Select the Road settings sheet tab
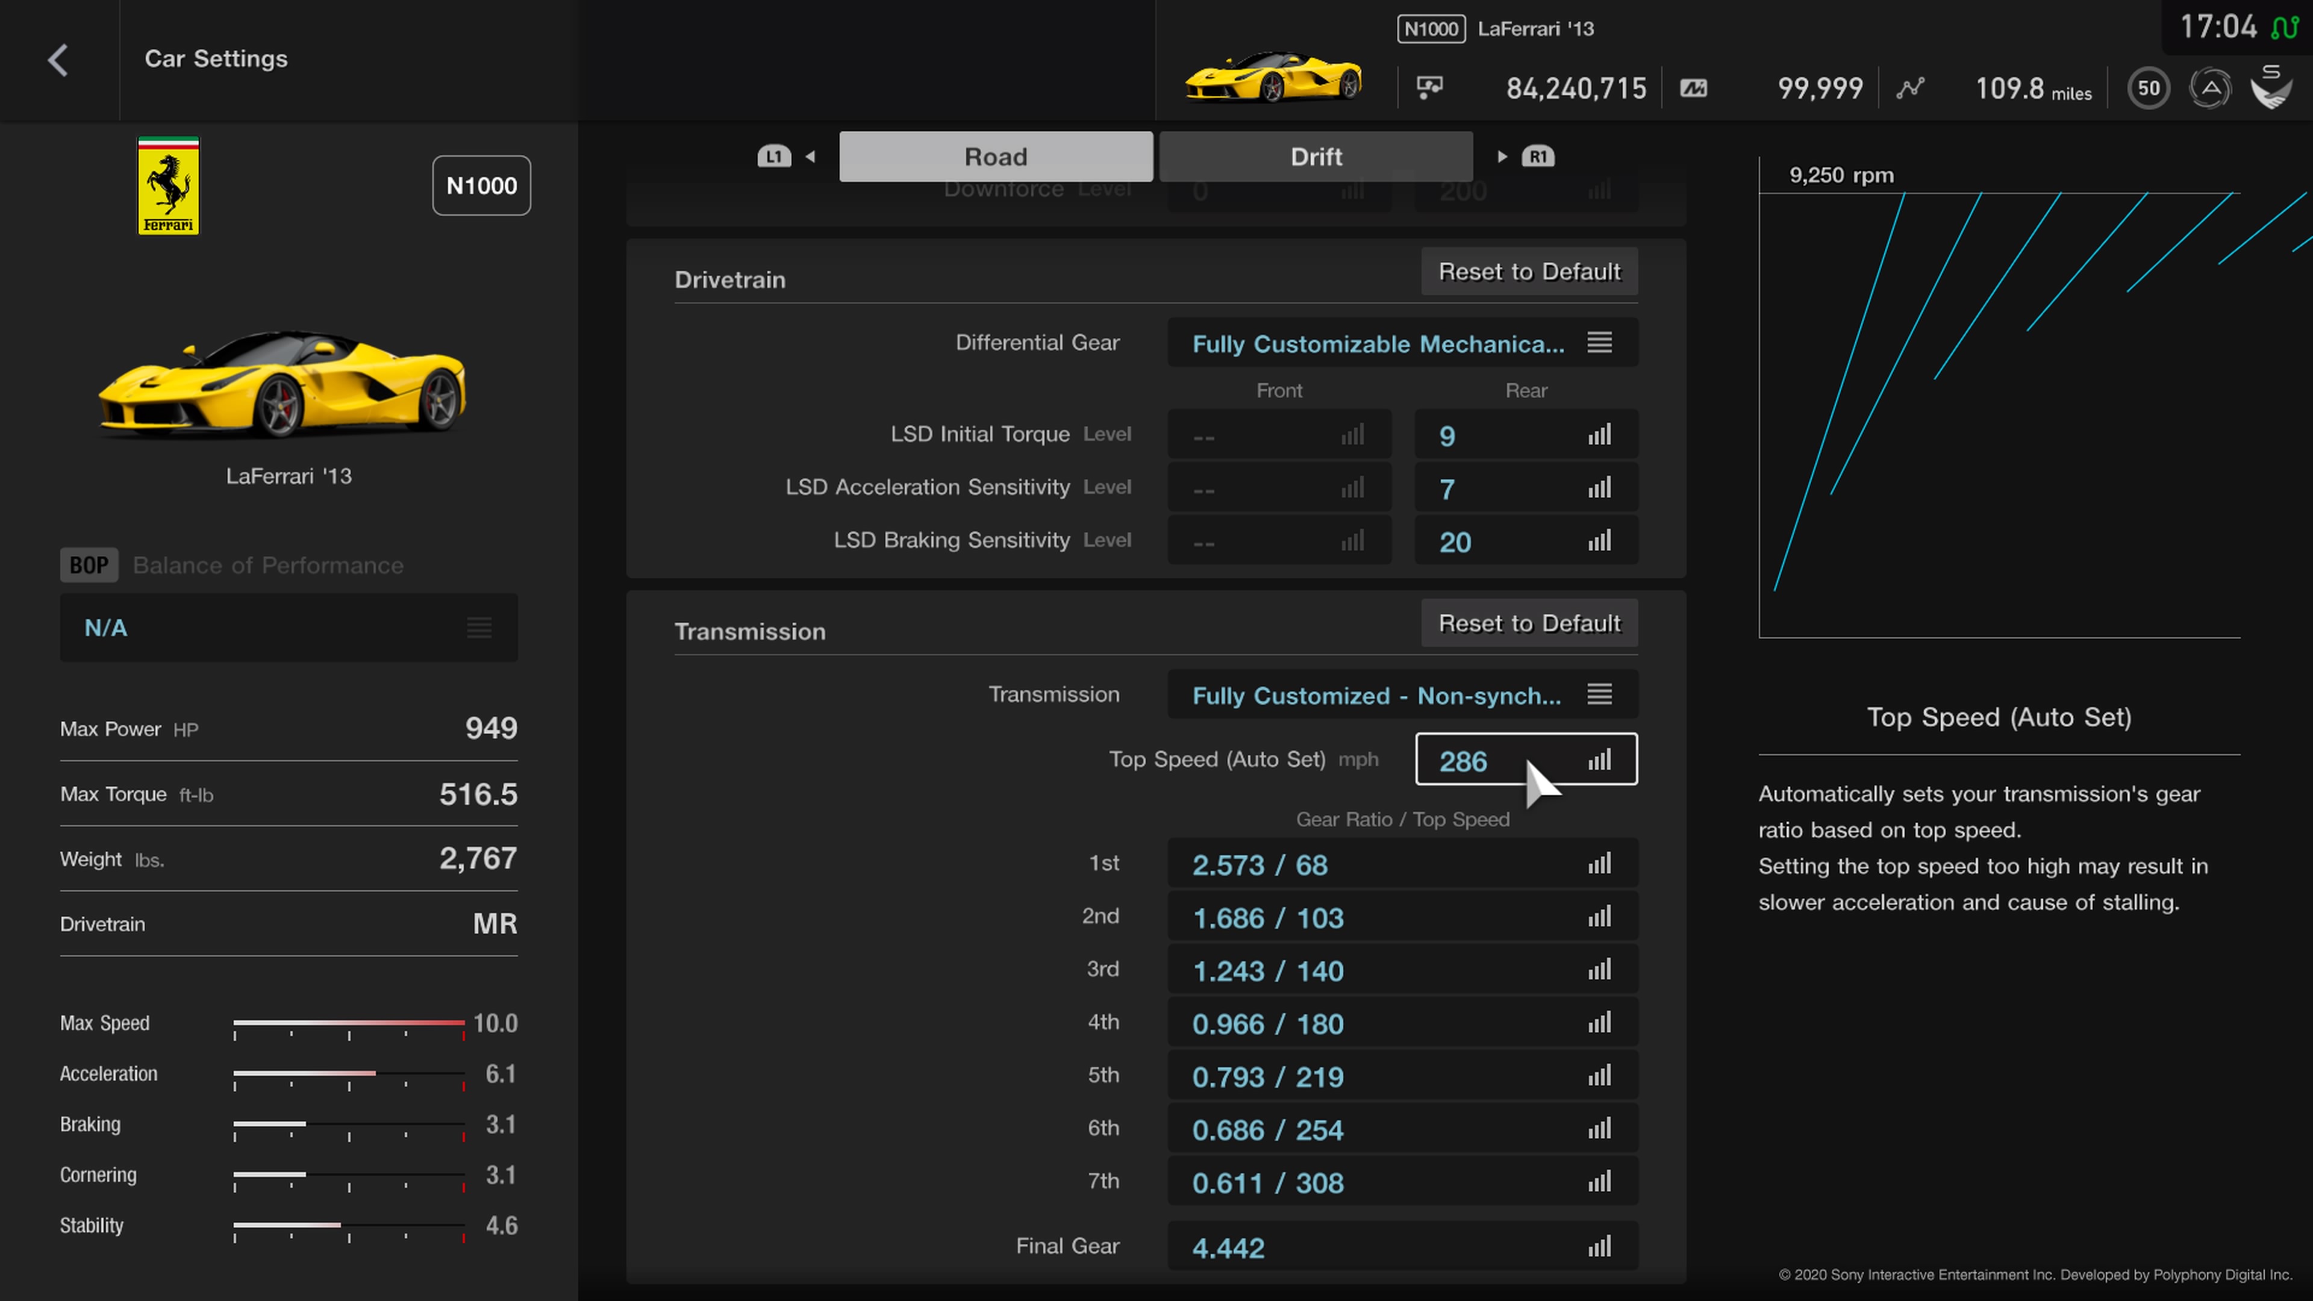 [x=996, y=156]
